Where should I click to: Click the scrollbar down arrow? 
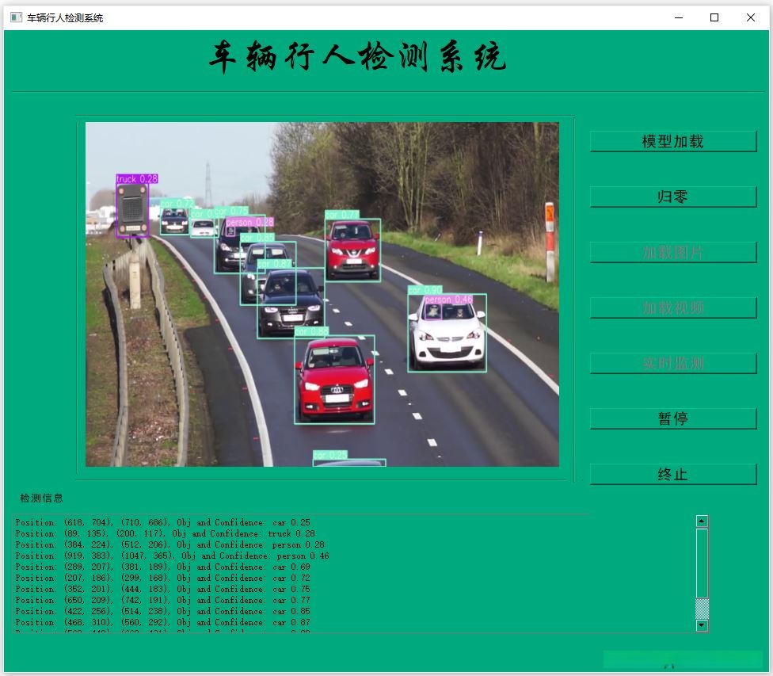click(701, 625)
